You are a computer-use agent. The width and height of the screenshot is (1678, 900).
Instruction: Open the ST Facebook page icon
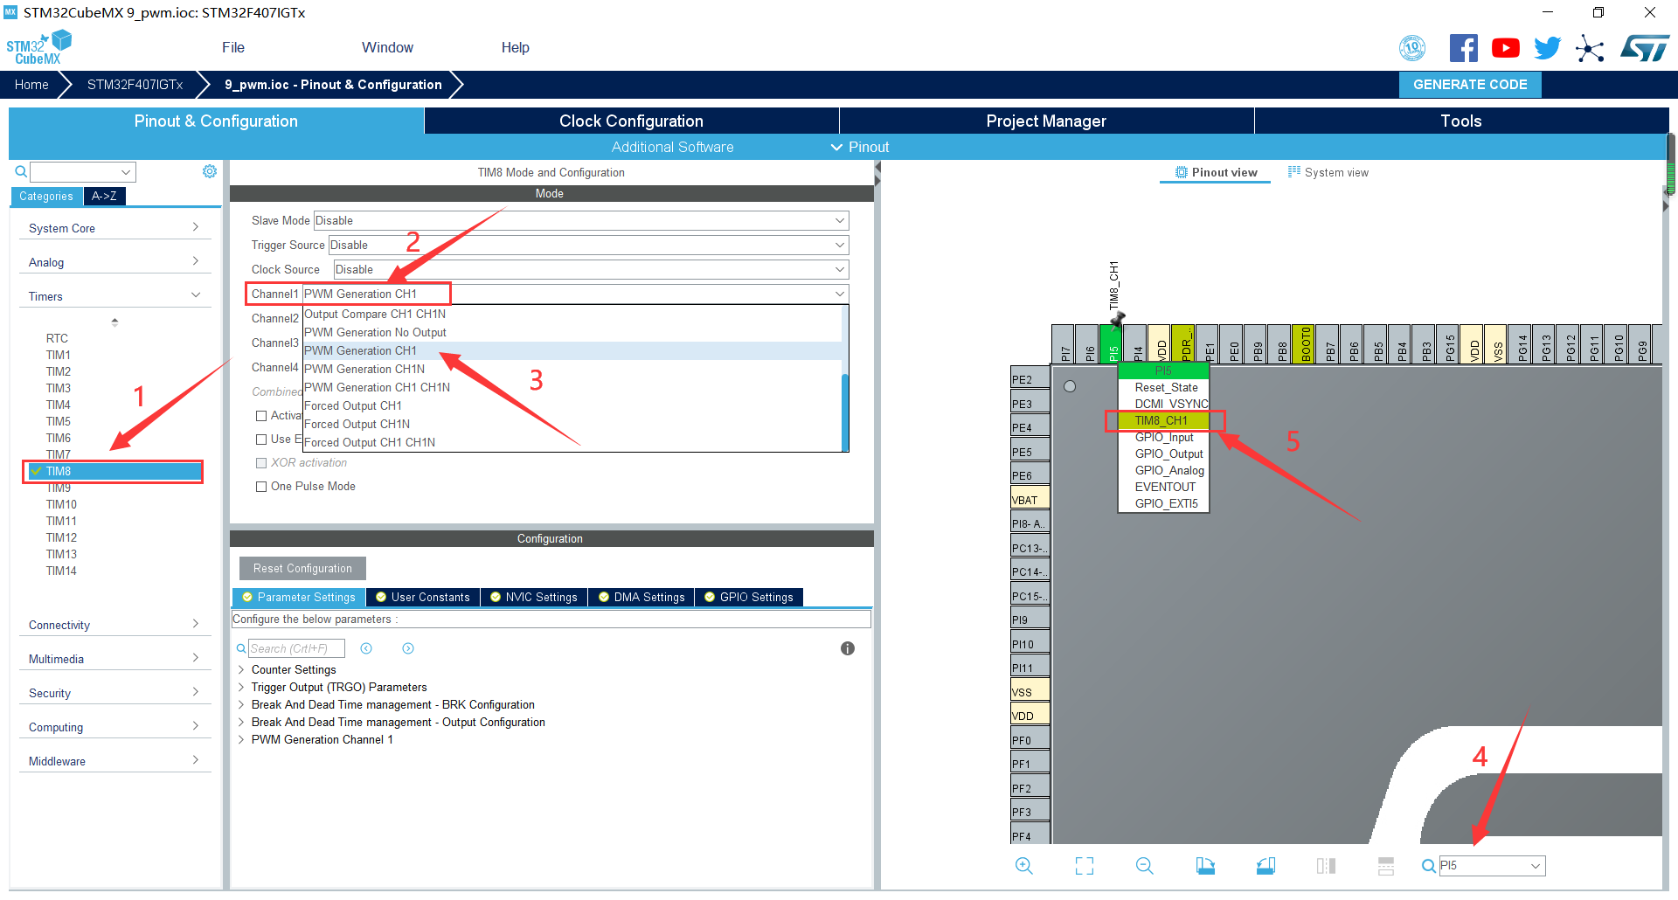click(x=1463, y=48)
